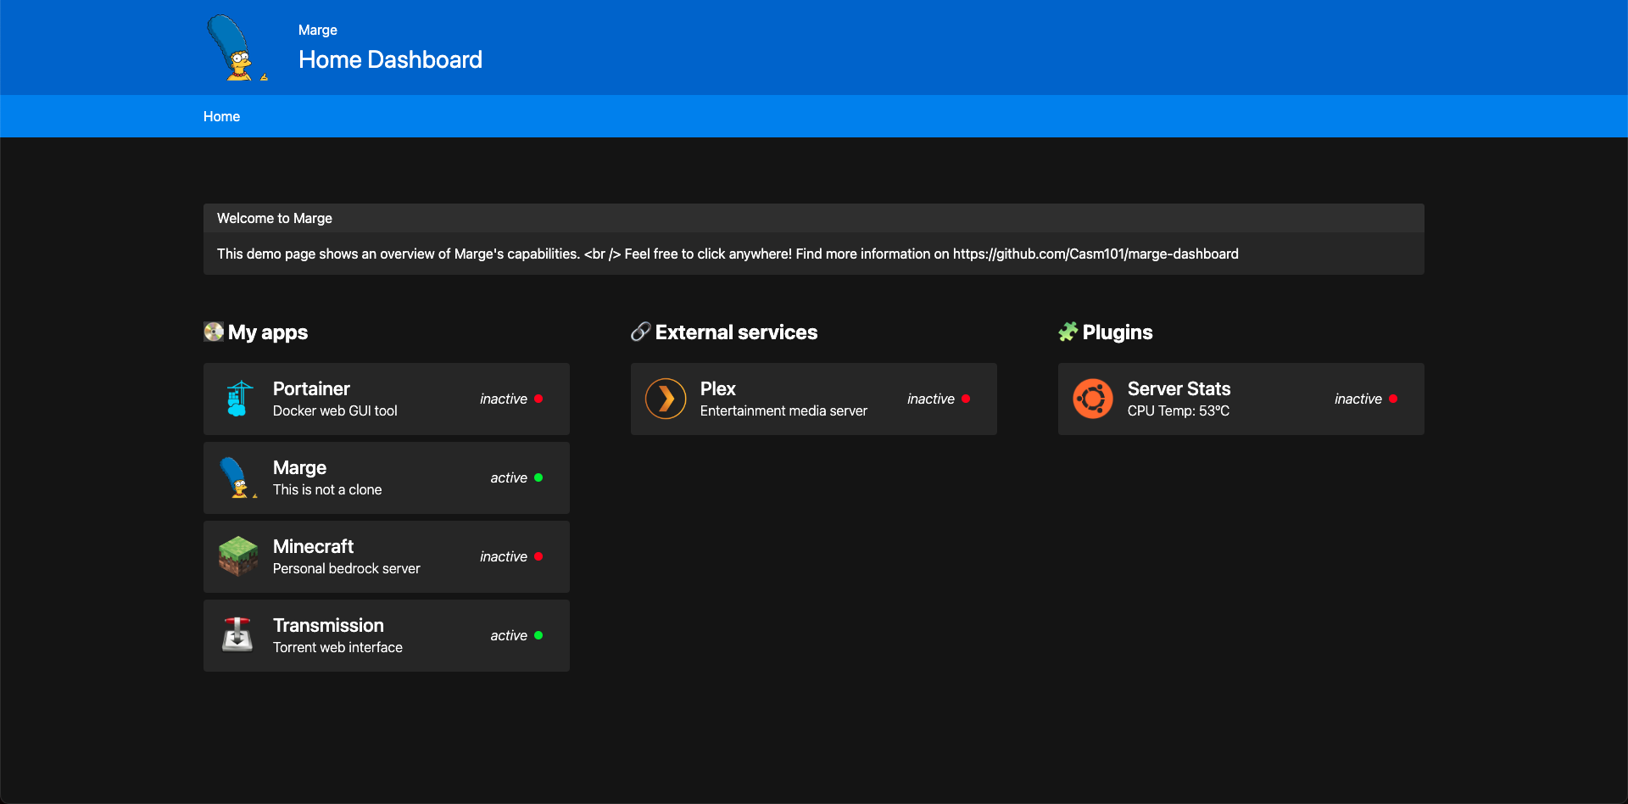Click the small Marge label above title
The height and width of the screenshot is (804, 1628).
[318, 30]
